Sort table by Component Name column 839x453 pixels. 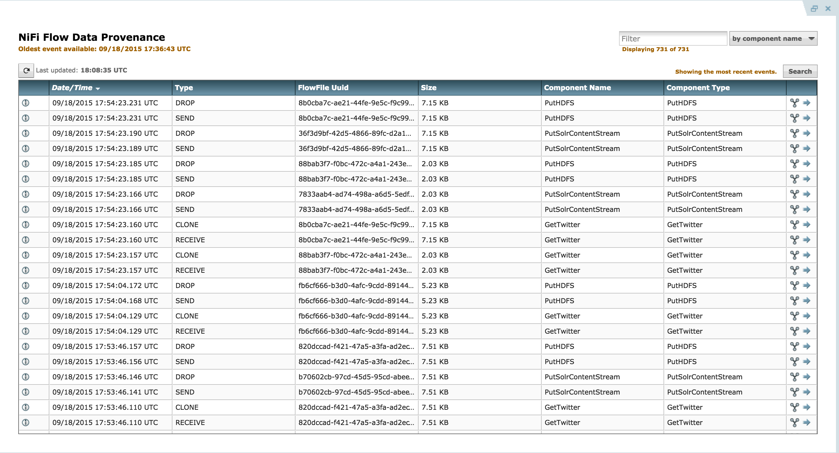coord(577,88)
